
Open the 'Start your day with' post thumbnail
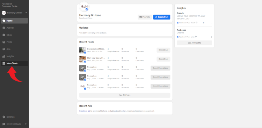(82, 59)
